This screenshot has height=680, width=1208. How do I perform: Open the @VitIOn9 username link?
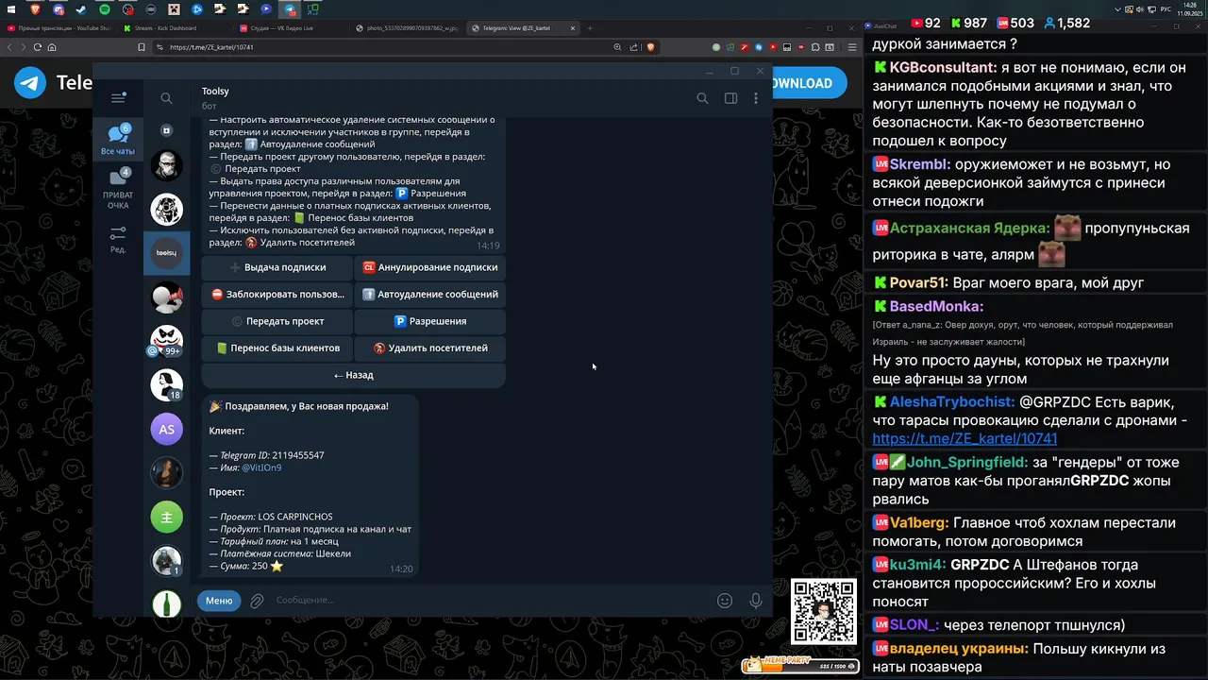[x=261, y=467]
